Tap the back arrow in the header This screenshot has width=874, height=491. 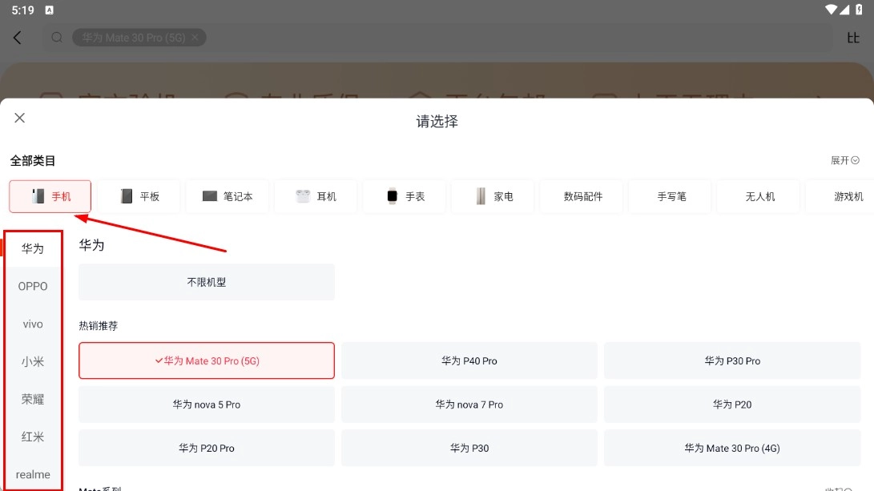tap(18, 38)
